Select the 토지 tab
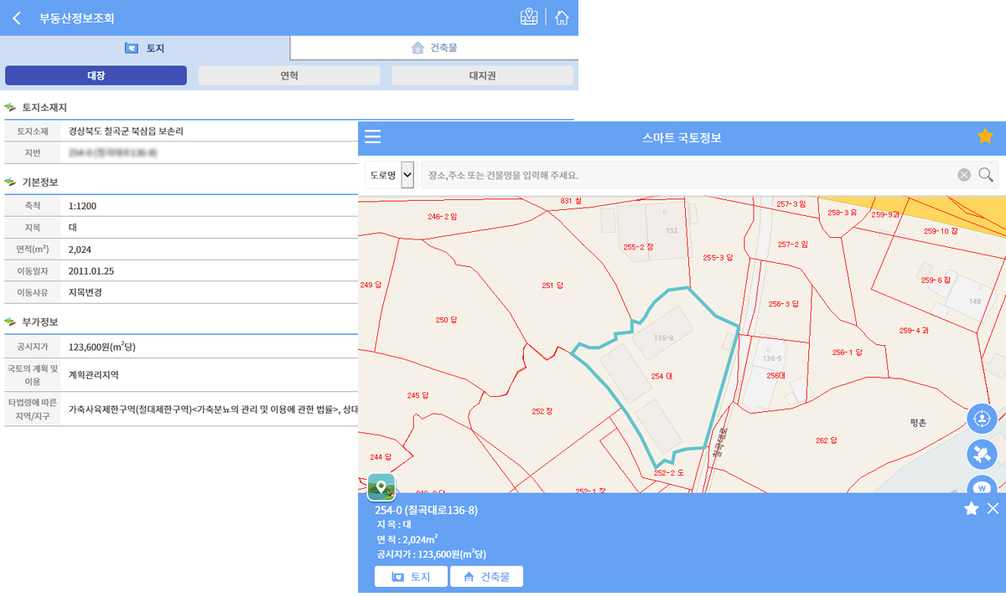The image size is (1006, 597). tap(144, 49)
